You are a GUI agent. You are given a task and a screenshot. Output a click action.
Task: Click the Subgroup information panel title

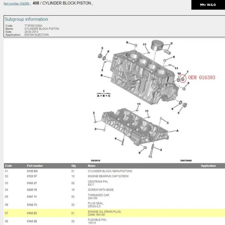(x=26, y=19)
